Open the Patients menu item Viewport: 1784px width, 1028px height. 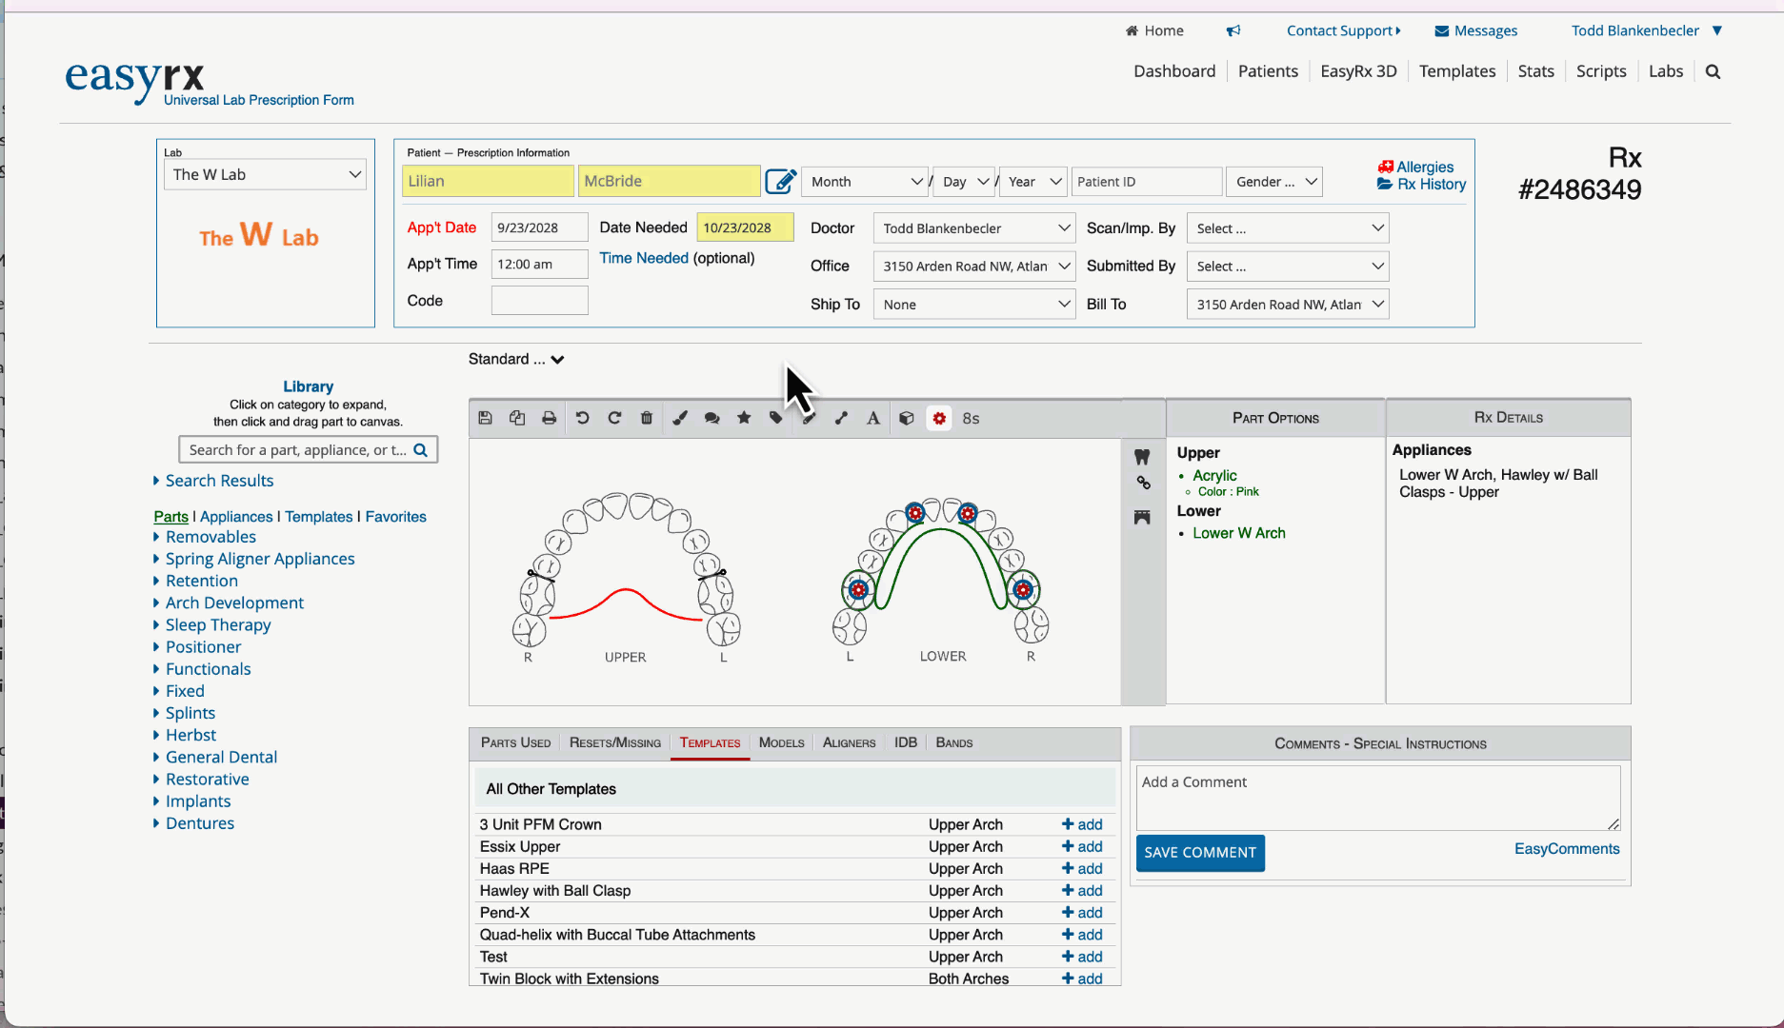pyautogui.click(x=1268, y=71)
